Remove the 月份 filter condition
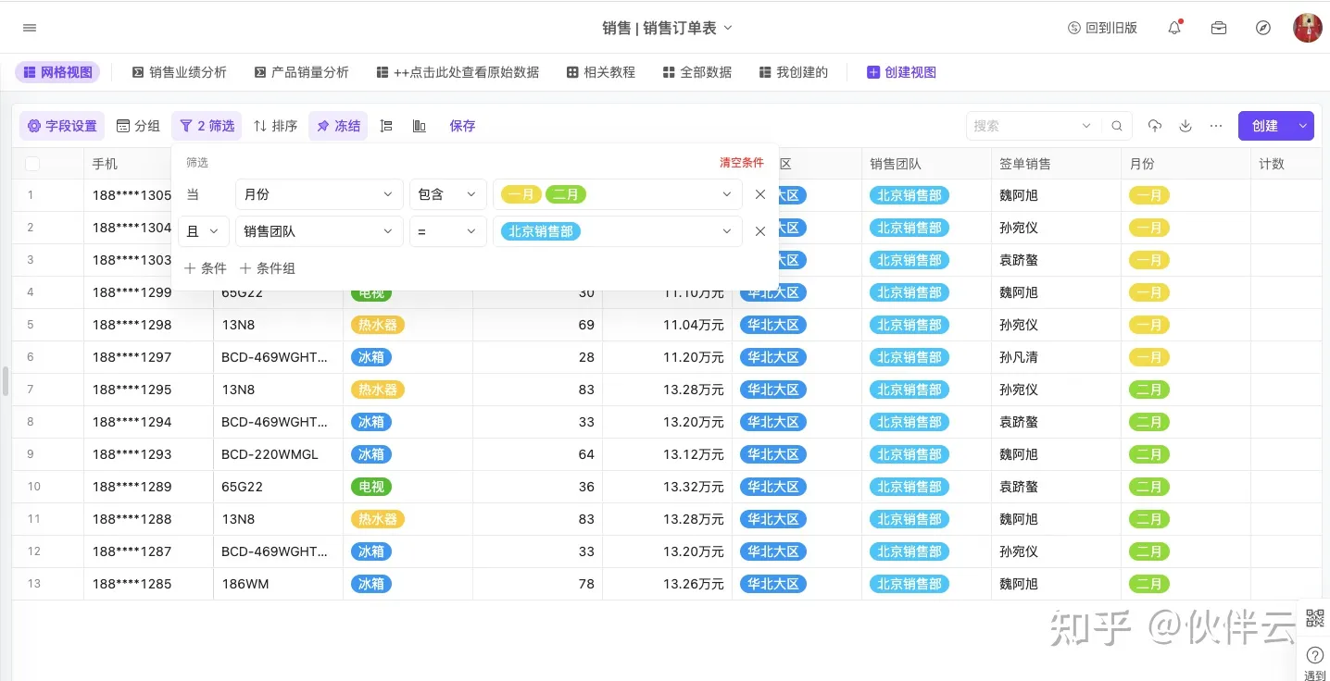 pyautogui.click(x=760, y=194)
